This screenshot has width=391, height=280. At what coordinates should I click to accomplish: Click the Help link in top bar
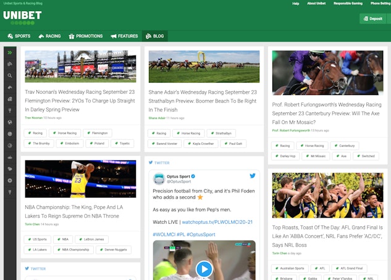tap(295, 3)
